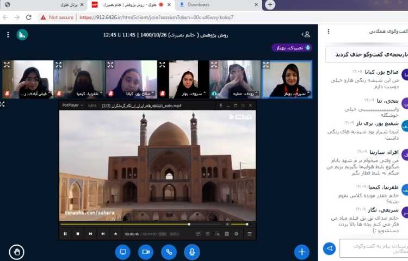Close the first browser tab
This screenshot has width=408, height=261.
click(82, 5)
